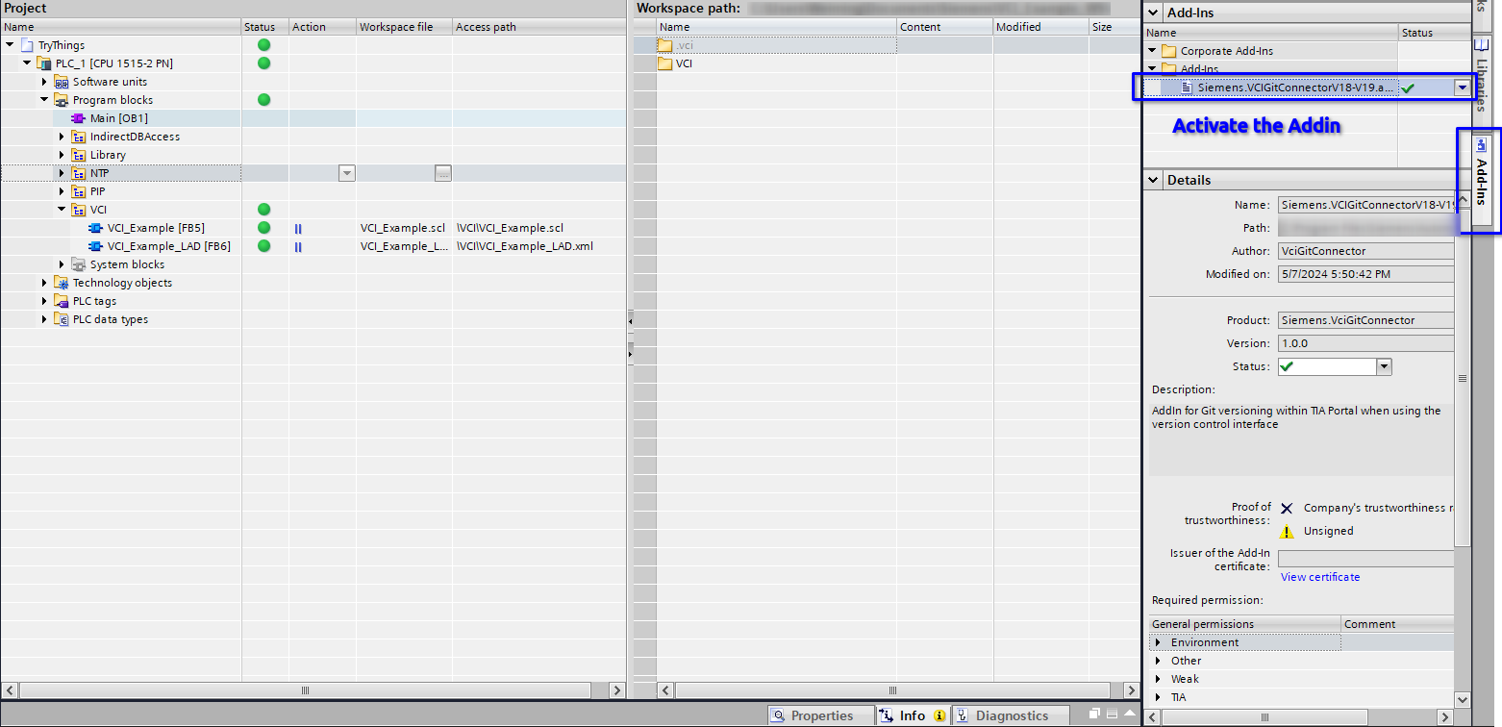Click the green status indicator for PLC_1
1502x727 pixels.
(263, 63)
